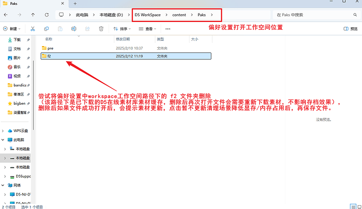Click the Back navigation arrow

(x=6, y=15)
